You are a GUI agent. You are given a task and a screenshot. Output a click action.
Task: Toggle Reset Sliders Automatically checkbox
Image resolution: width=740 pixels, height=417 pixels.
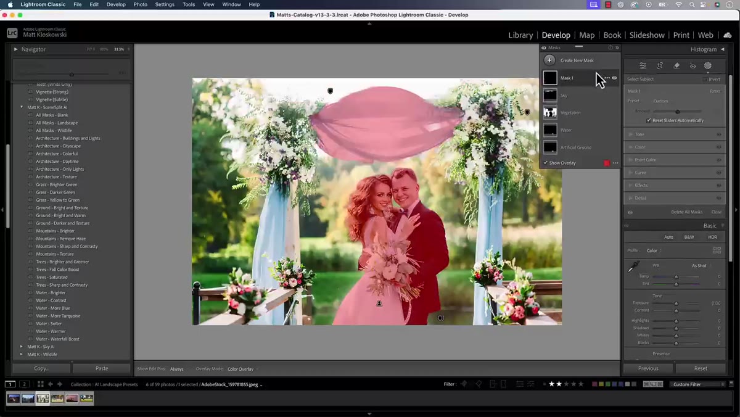[649, 120]
